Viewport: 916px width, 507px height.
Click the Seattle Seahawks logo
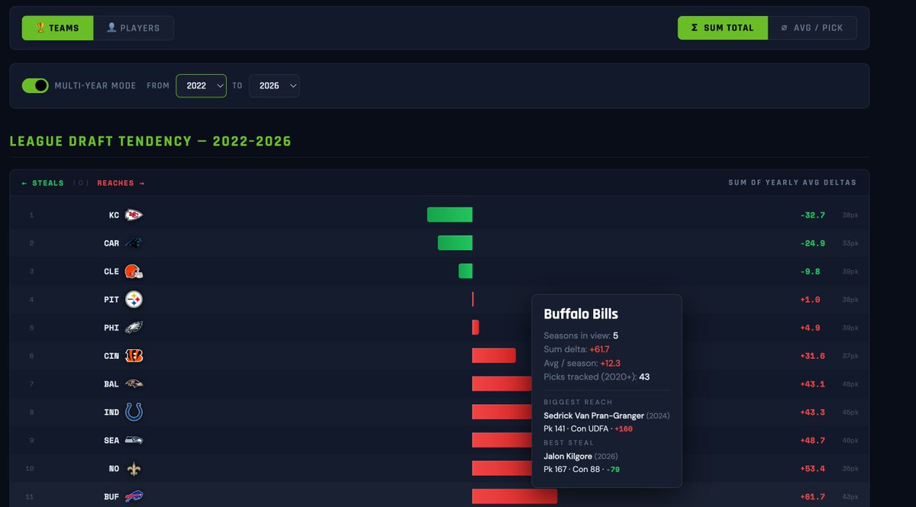[x=134, y=441]
